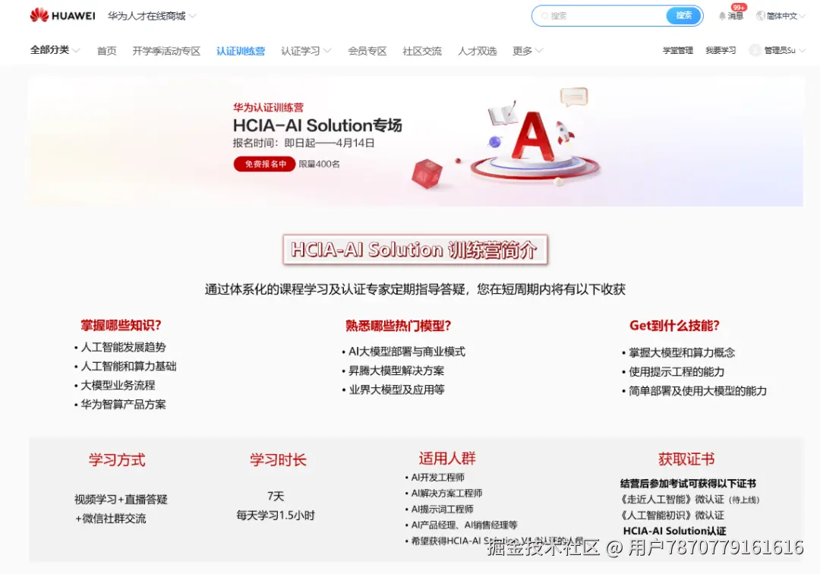Expand the 更多 menu

[x=527, y=51]
